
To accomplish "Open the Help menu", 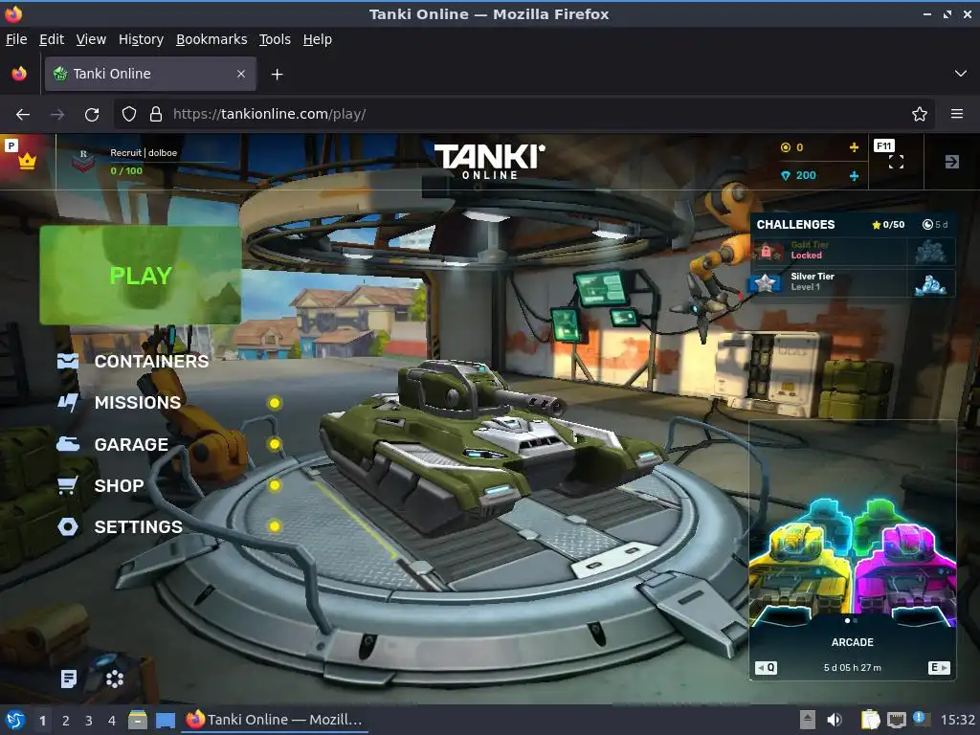I will coord(318,39).
